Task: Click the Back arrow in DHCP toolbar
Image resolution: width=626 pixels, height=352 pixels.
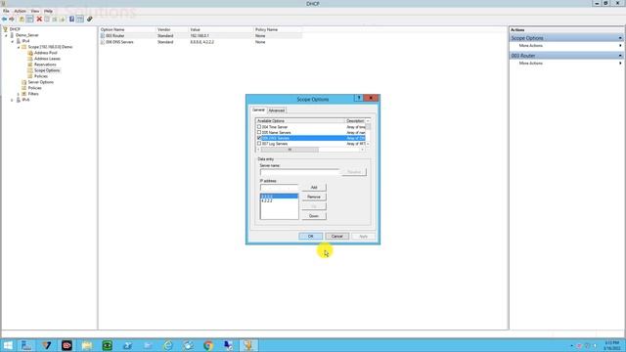Action: tap(4, 20)
